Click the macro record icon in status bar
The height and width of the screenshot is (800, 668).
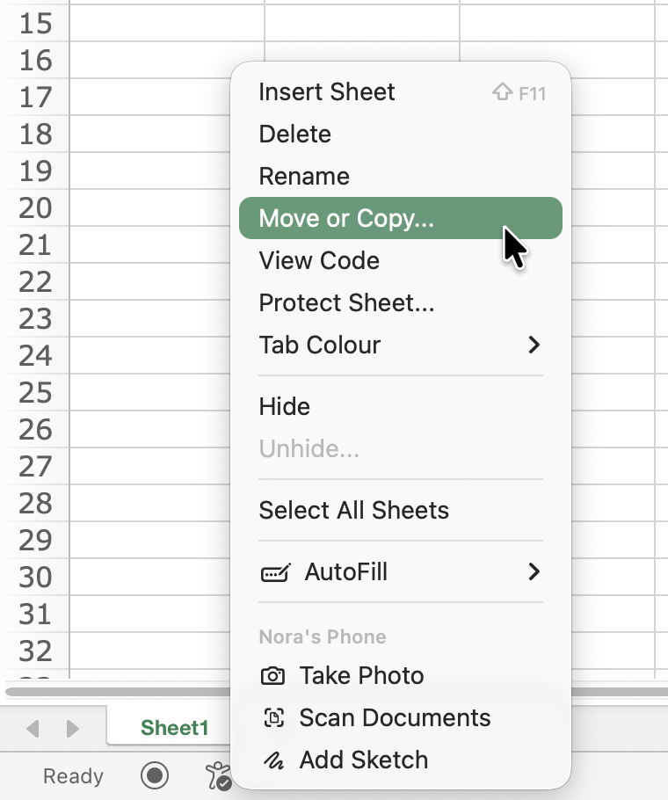tap(156, 775)
